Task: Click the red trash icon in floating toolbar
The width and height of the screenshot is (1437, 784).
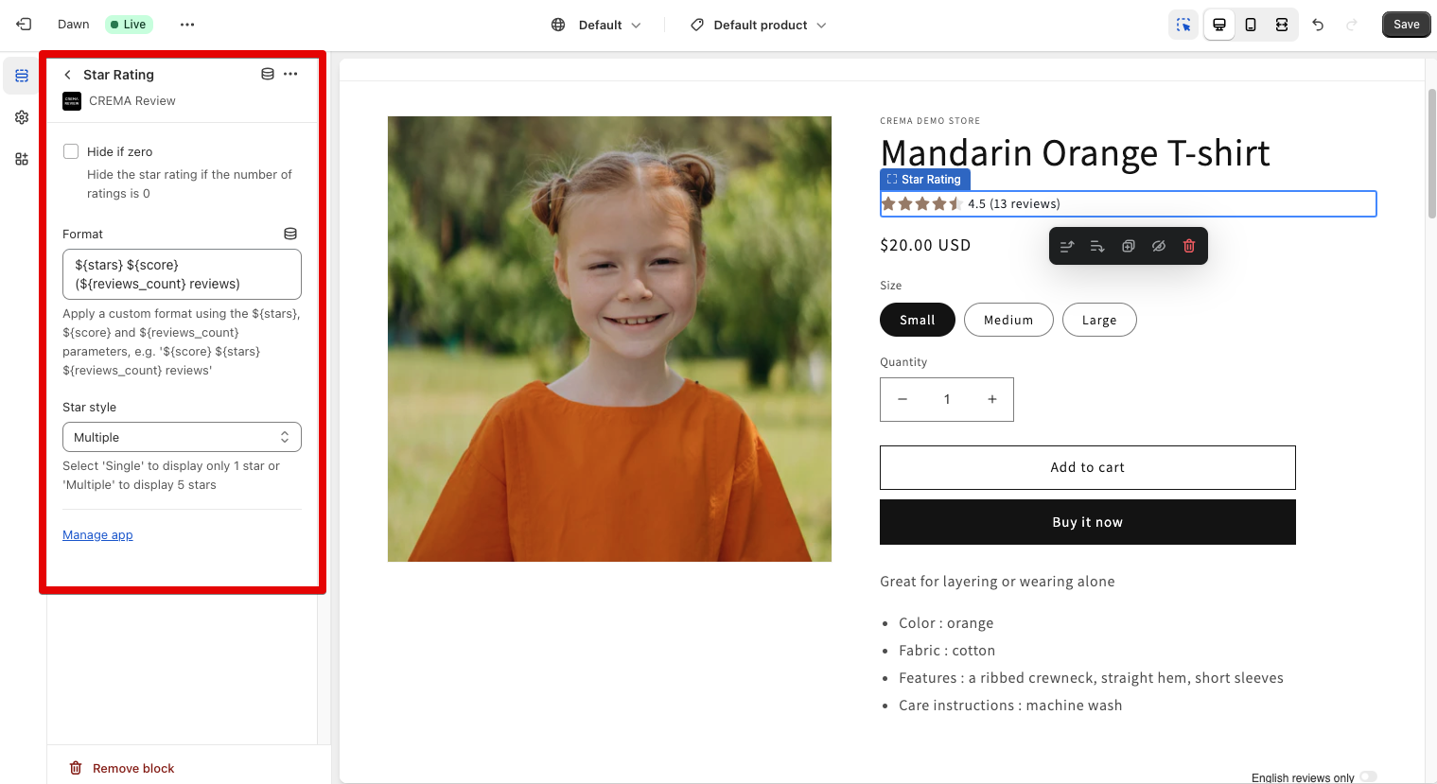Action: pos(1189,246)
